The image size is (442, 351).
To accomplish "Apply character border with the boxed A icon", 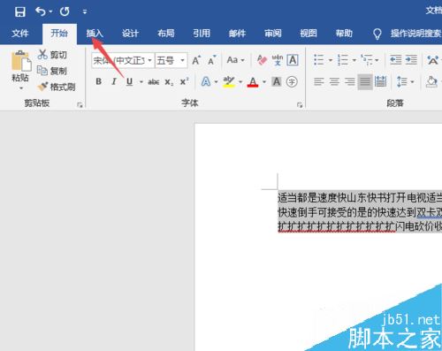I will point(293,60).
